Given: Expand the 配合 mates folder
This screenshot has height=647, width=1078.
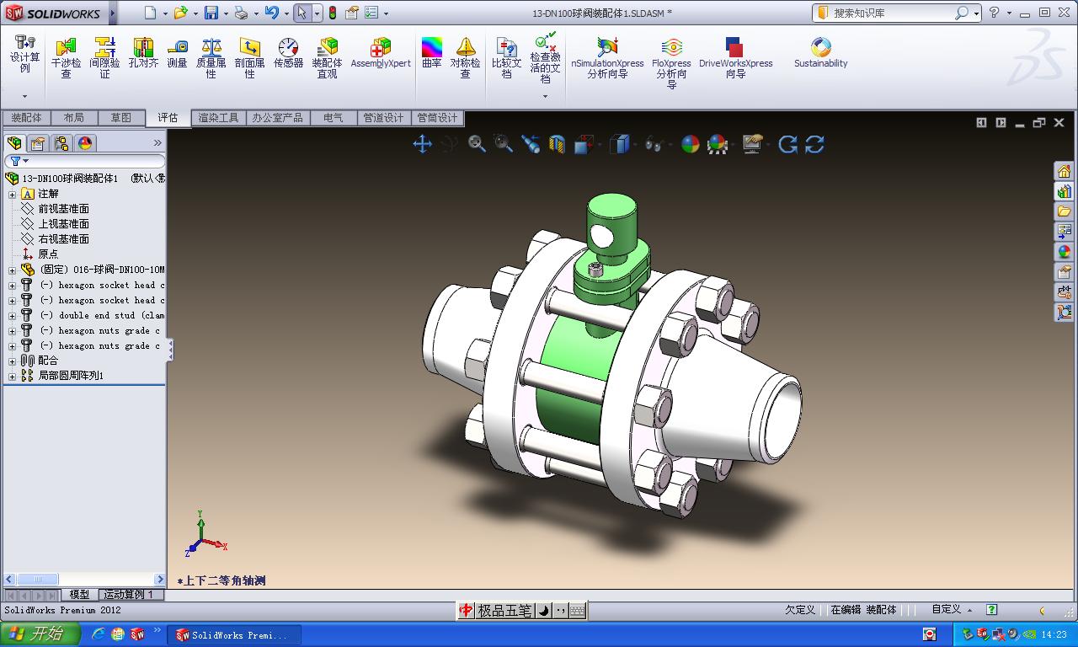Looking at the screenshot, I should [x=12, y=361].
